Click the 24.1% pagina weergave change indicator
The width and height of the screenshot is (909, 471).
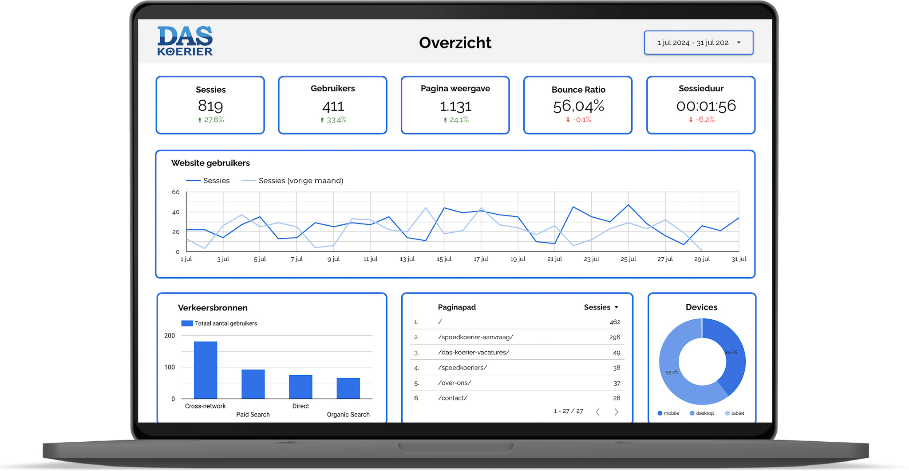pos(456,120)
